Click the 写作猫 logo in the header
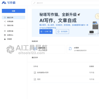Screen dimensions: 99x99 pos(9,3)
